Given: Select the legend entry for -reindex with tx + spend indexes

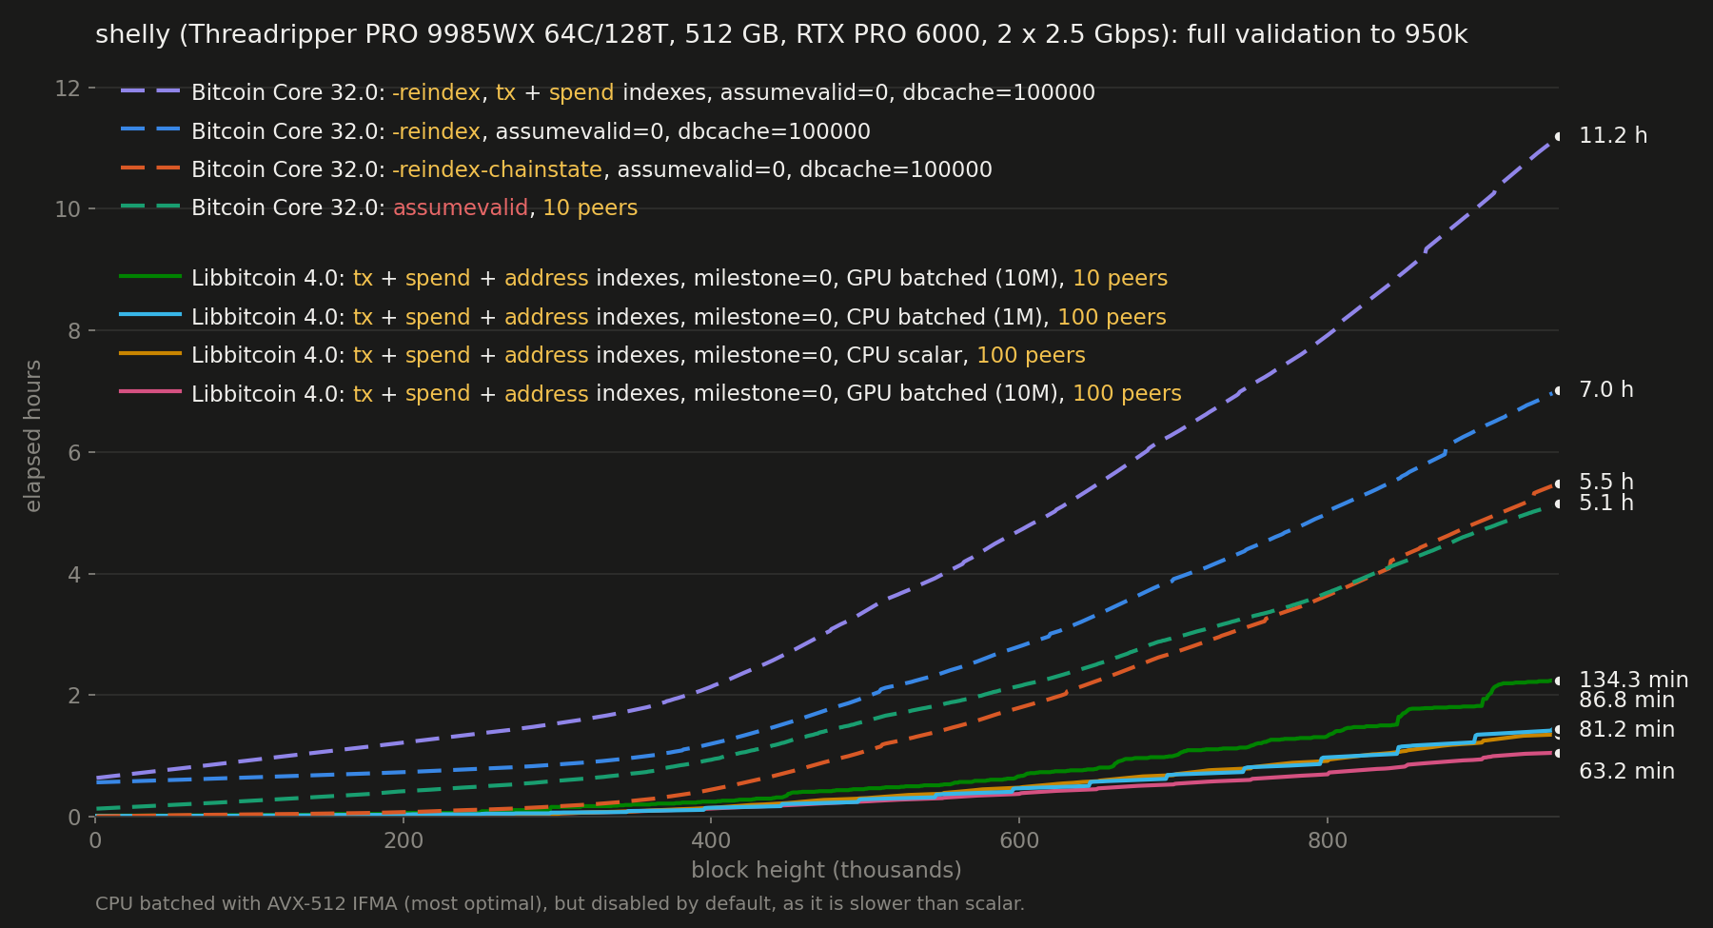Looking at the screenshot, I should pos(643,93).
